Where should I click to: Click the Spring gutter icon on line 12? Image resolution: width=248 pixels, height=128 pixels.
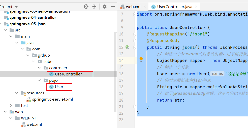[x=128, y=47]
